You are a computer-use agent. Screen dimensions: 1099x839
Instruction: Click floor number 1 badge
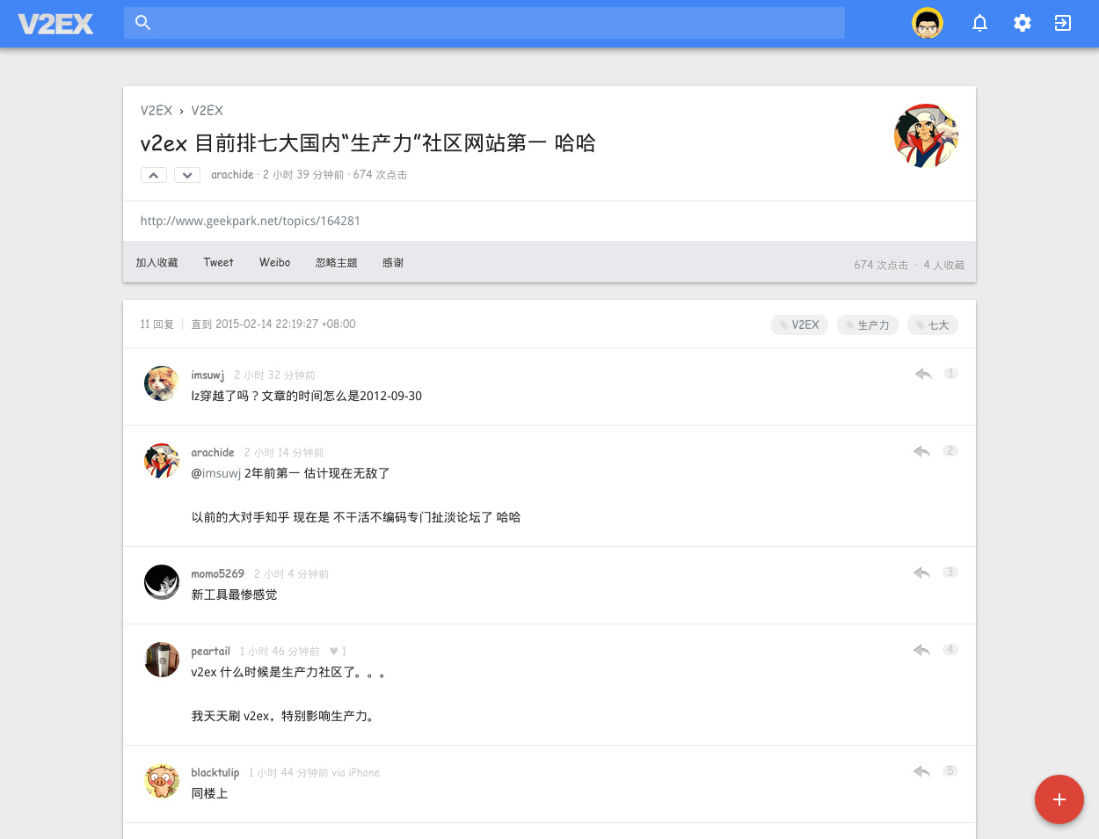click(x=950, y=374)
